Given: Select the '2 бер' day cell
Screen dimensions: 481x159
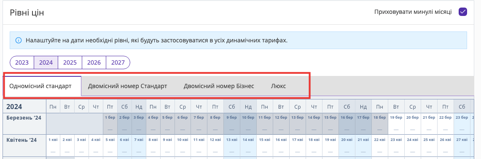Looking at the screenshot, I should (124, 124).
